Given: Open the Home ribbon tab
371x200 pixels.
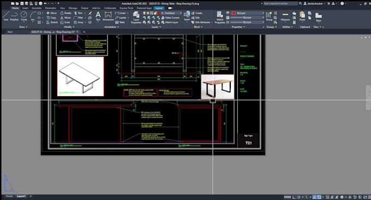Looking at the screenshot, I should pos(15,8).
